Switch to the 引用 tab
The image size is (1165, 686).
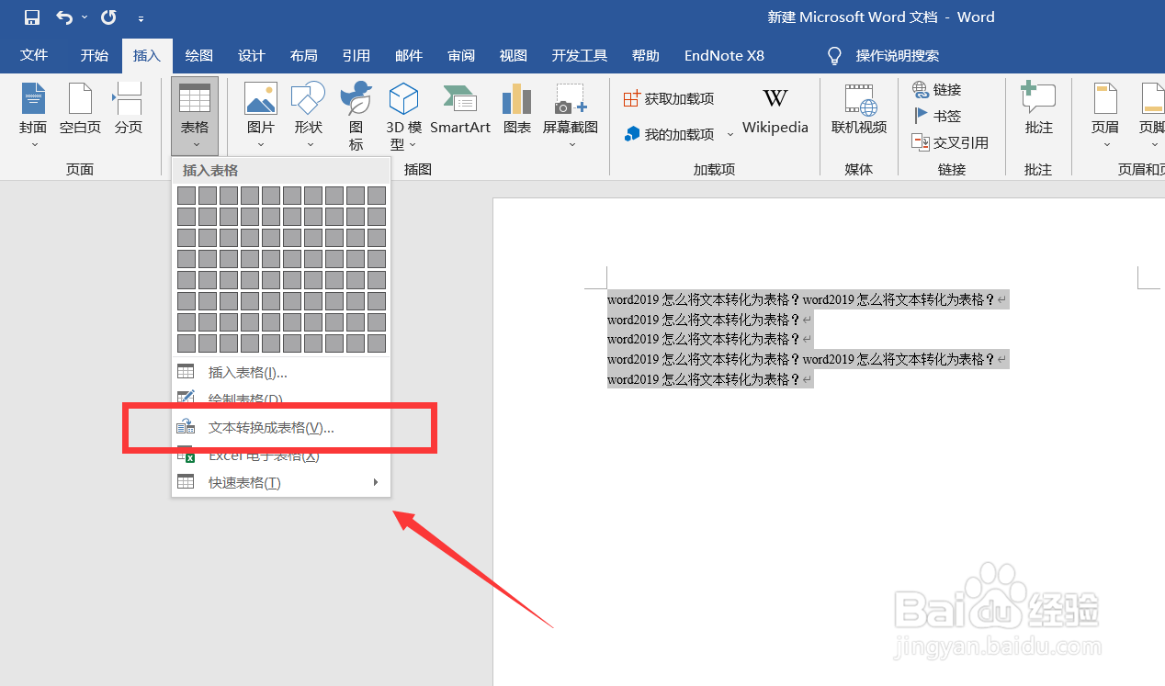[356, 55]
